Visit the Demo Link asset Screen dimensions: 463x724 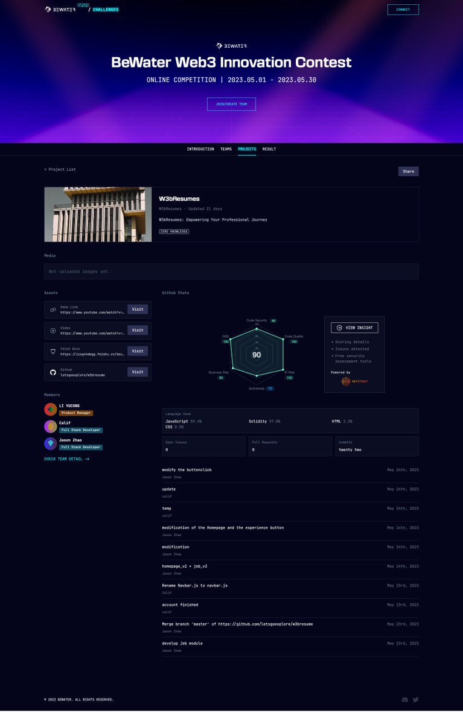tap(138, 309)
